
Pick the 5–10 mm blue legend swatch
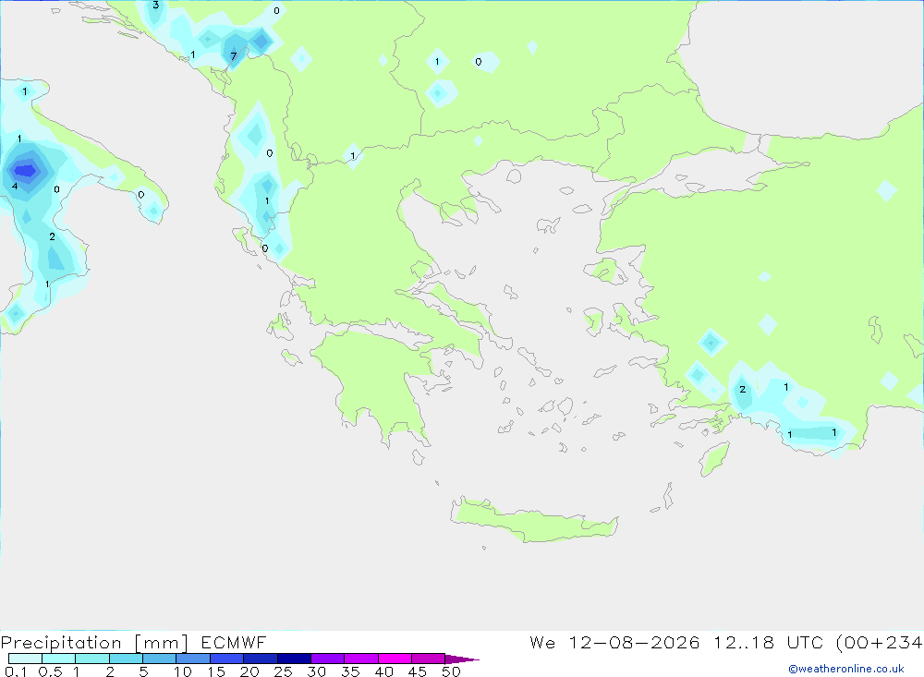(x=159, y=659)
